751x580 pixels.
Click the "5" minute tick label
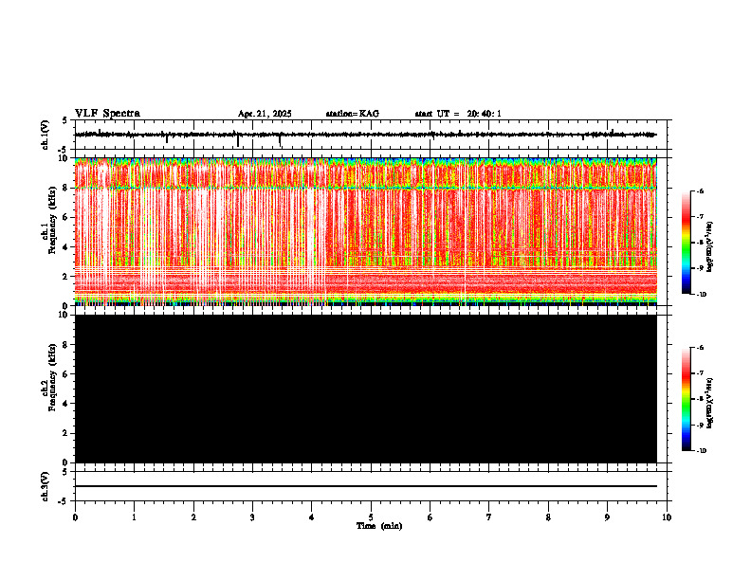(x=371, y=517)
